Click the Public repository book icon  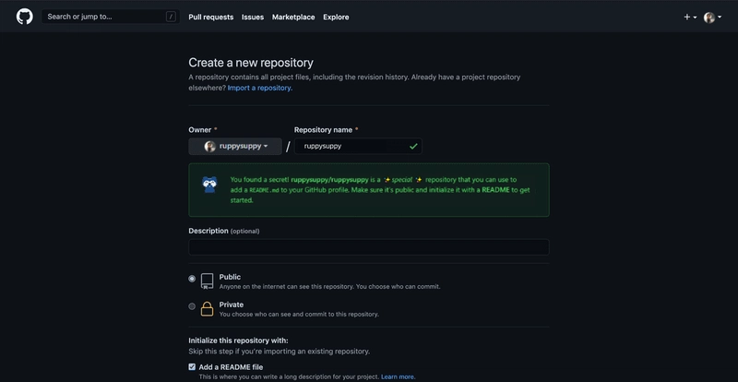(x=207, y=281)
